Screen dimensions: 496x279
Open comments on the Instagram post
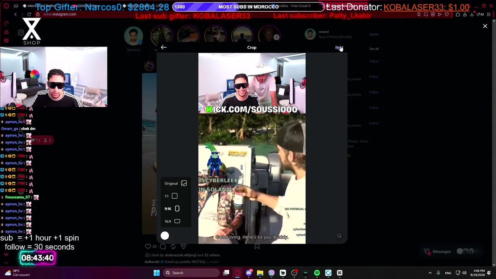(163, 246)
